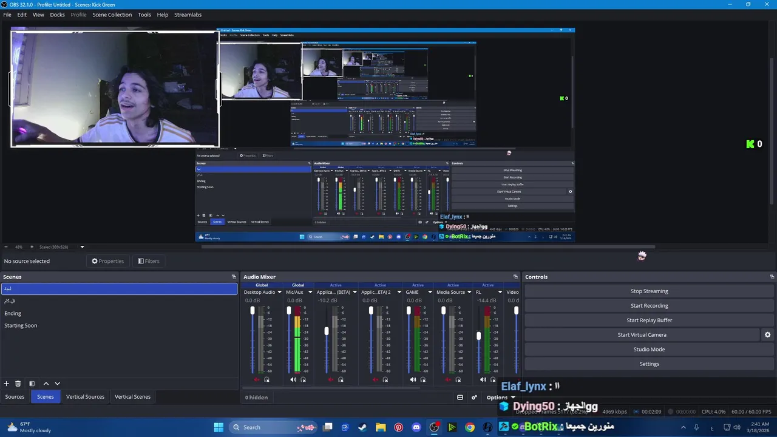This screenshot has width=777, height=437.
Task: Open Mic/Aux channel dropdown
Action: click(310, 292)
